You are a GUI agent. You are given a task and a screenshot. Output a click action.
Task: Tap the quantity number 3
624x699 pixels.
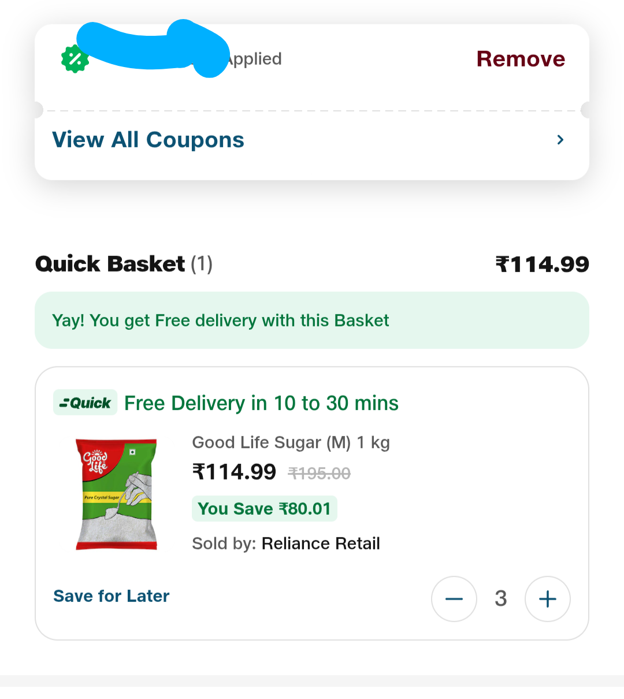click(x=501, y=599)
